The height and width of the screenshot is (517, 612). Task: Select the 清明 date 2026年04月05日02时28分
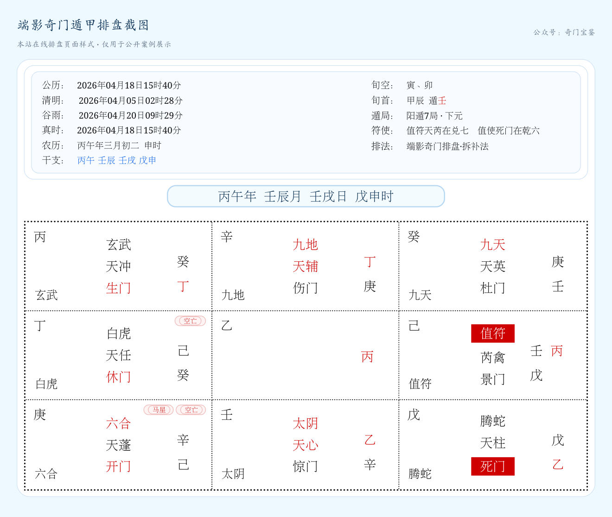(131, 101)
